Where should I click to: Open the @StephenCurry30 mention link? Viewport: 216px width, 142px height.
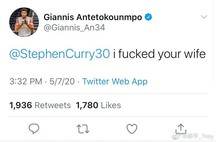(x=60, y=54)
